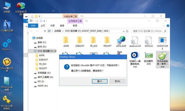Select 驱动精灵.EXE file

(149, 59)
